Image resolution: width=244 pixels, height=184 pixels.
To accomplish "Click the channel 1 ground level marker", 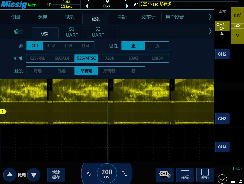I will 3,112.
